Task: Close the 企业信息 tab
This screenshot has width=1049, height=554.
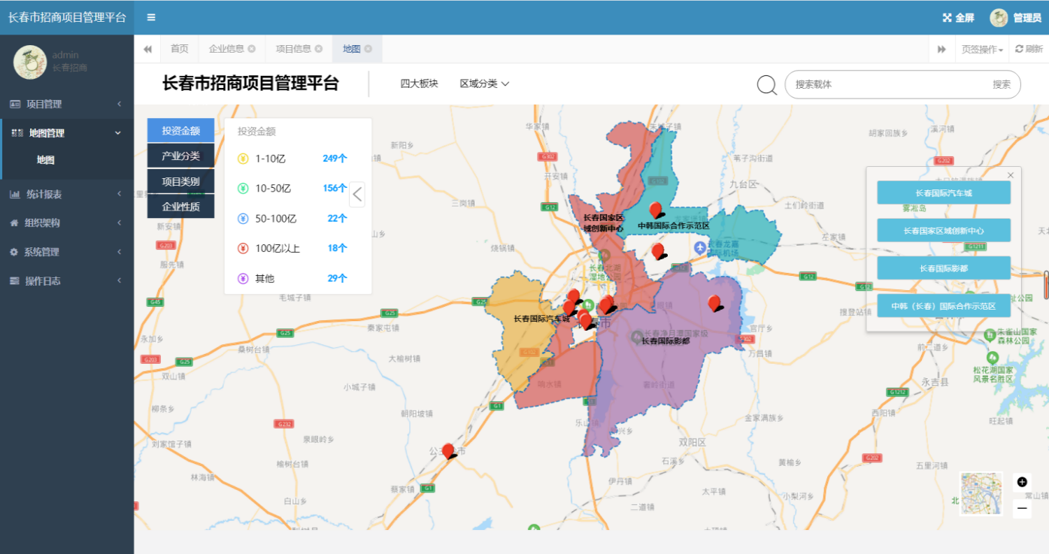Action: [252, 49]
